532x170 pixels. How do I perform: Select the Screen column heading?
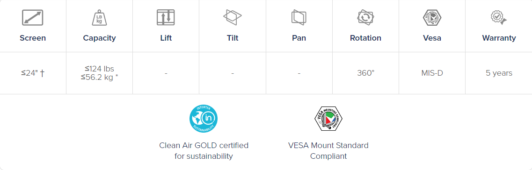tap(33, 38)
